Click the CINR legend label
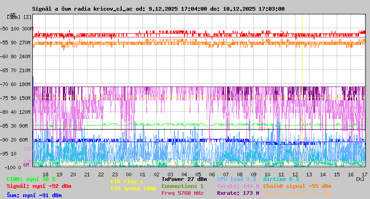Screen dimensions: 370x199 [31, 179]
